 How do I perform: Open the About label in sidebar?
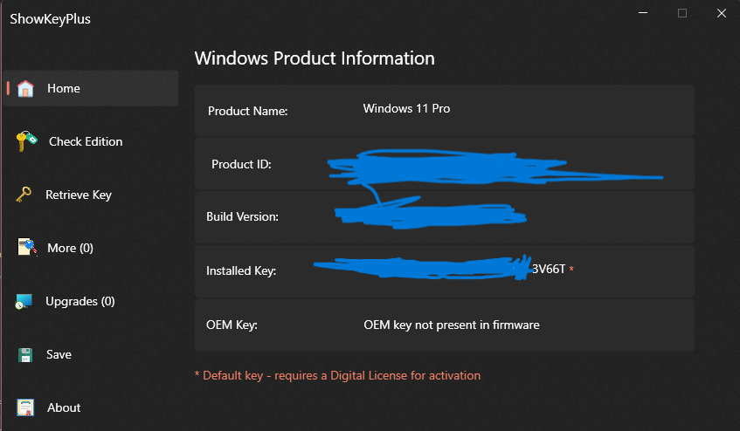64,408
